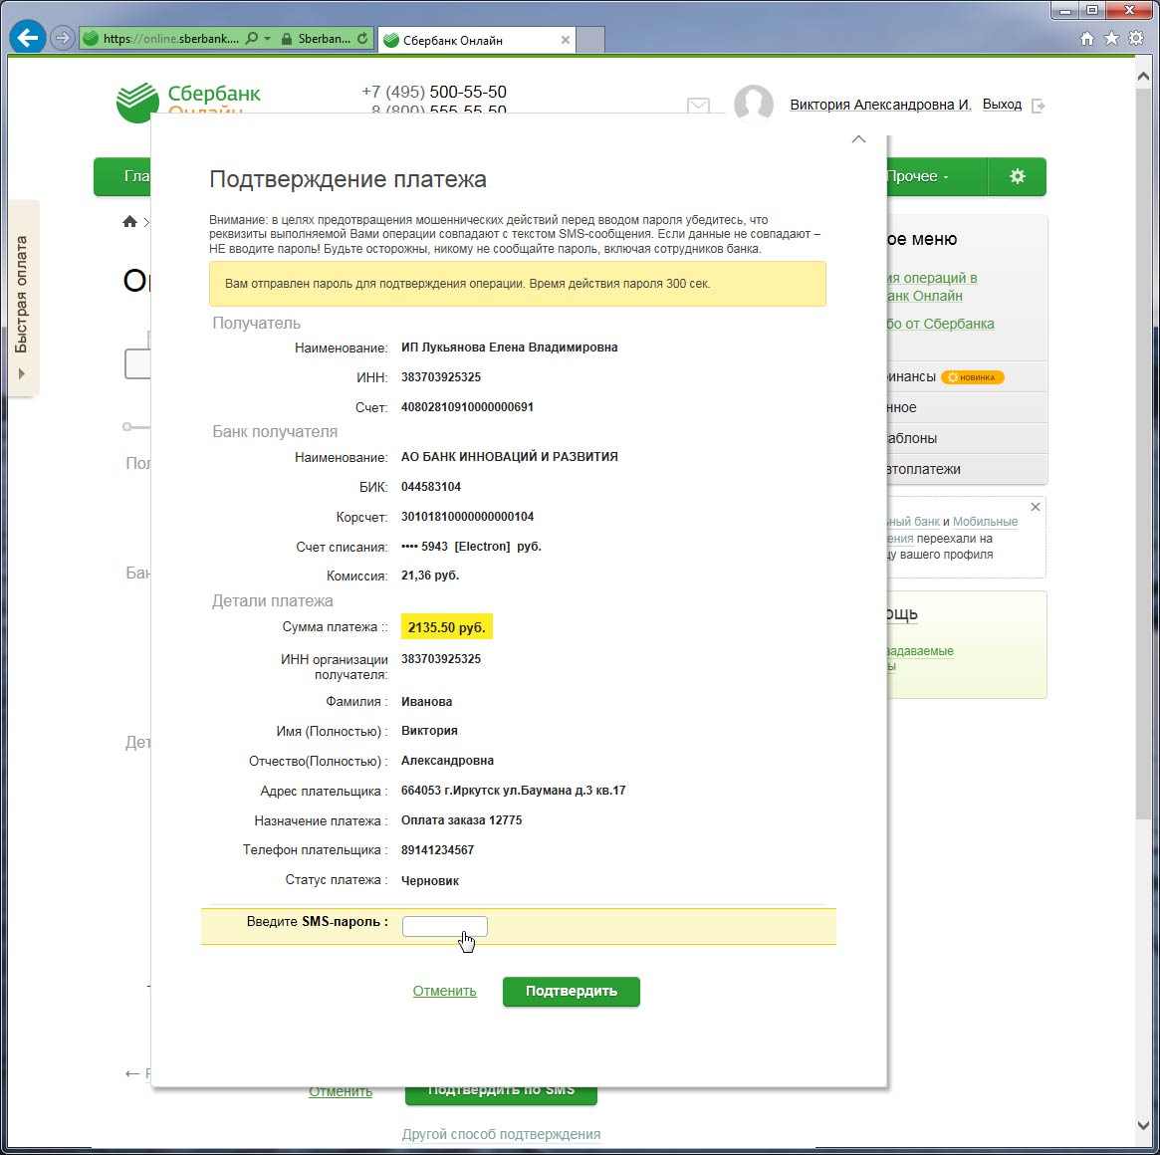
Task: Click the green Подтвердить button
Action: click(x=572, y=991)
